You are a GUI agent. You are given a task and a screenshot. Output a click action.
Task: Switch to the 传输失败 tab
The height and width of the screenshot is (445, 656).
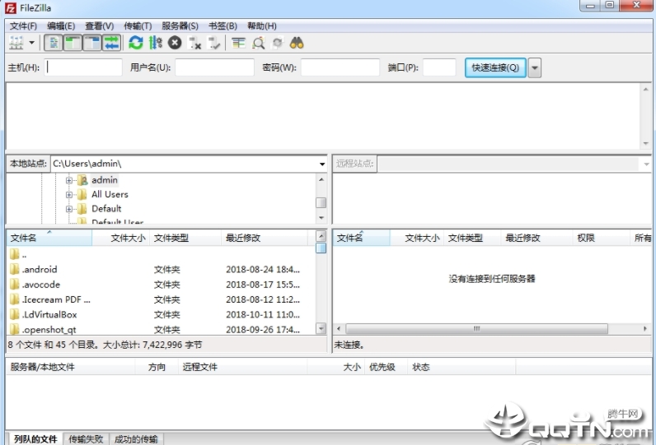86,438
